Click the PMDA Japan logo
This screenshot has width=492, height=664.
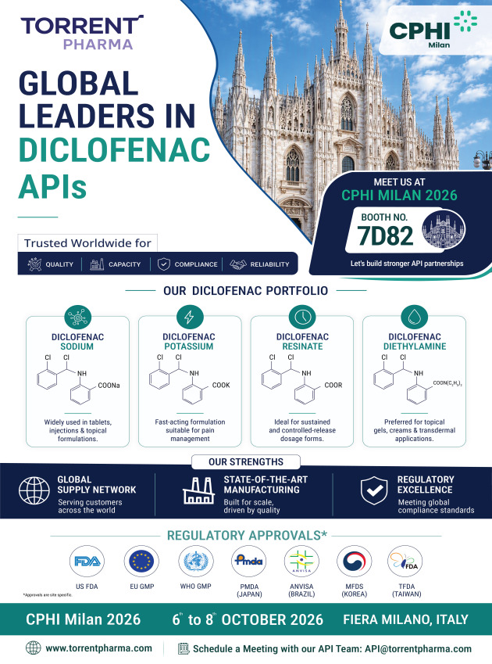pos(249,562)
